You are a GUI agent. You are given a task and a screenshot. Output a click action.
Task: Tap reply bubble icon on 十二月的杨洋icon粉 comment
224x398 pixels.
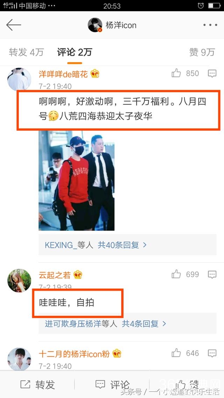click(x=212, y=353)
